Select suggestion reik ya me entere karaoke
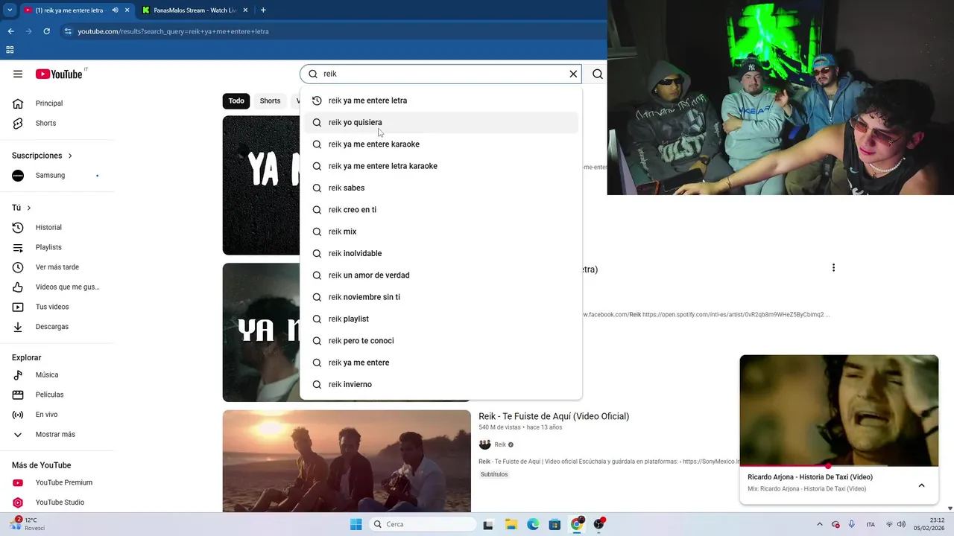The image size is (954, 536). tap(440, 144)
